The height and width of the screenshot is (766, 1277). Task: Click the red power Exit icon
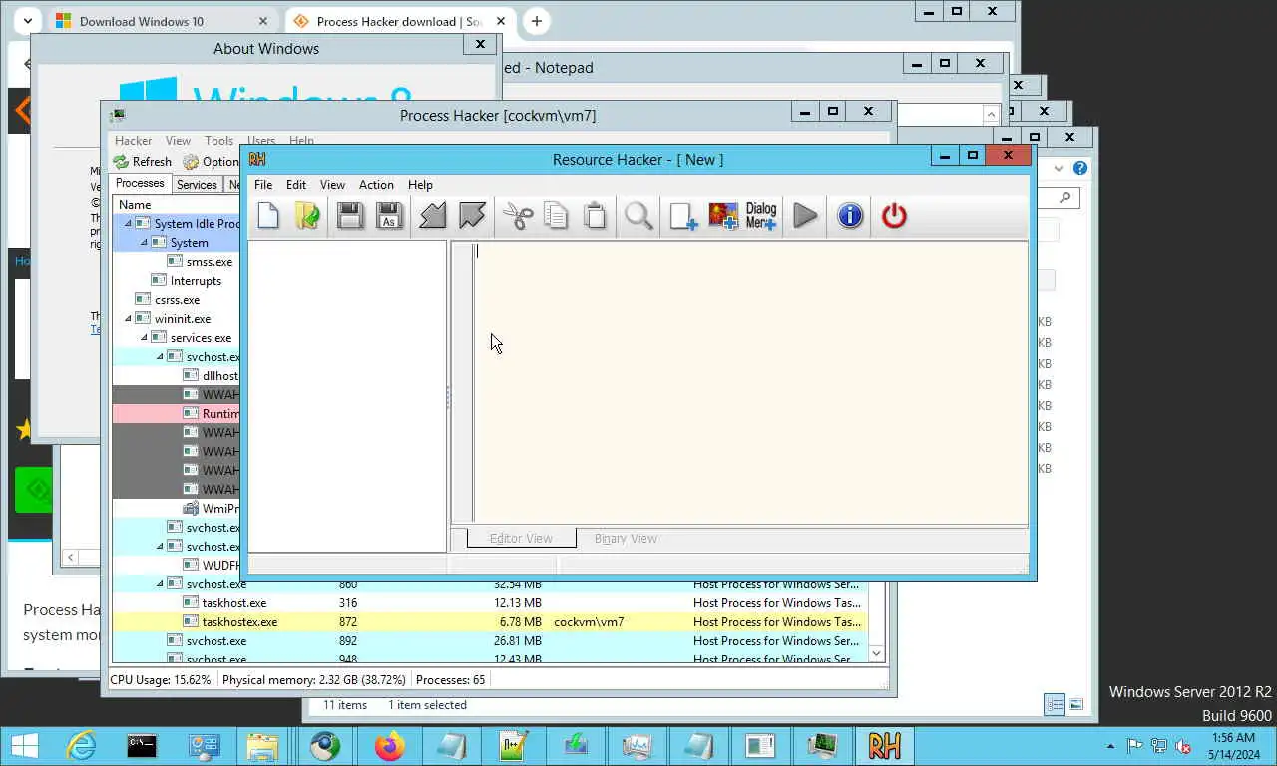click(x=894, y=216)
